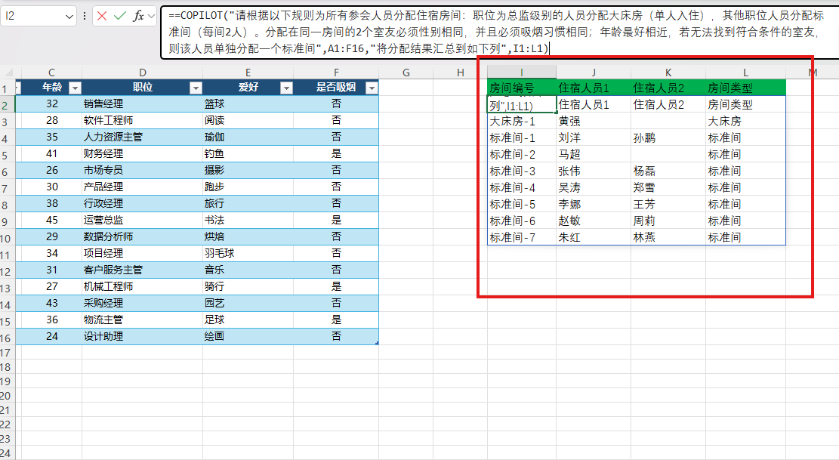
Task: Open Insert Function fx dialog
Action: (x=138, y=16)
